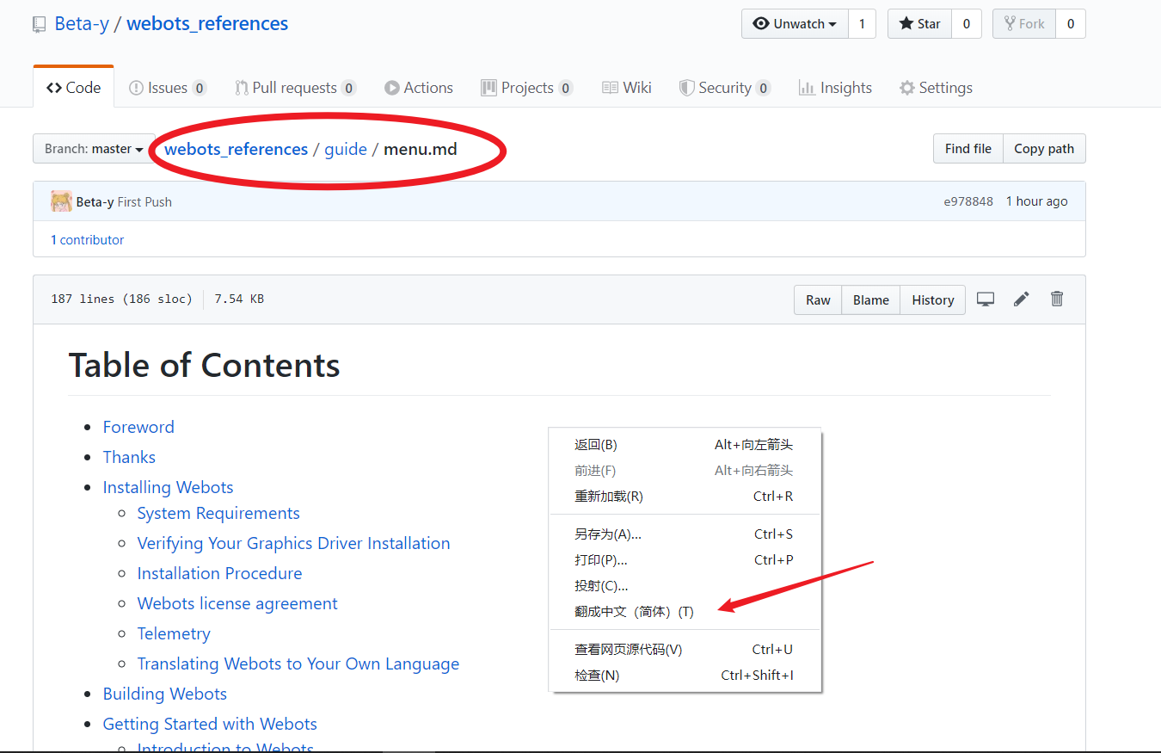
Task: Star the repository
Action: [x=919, y=24]
